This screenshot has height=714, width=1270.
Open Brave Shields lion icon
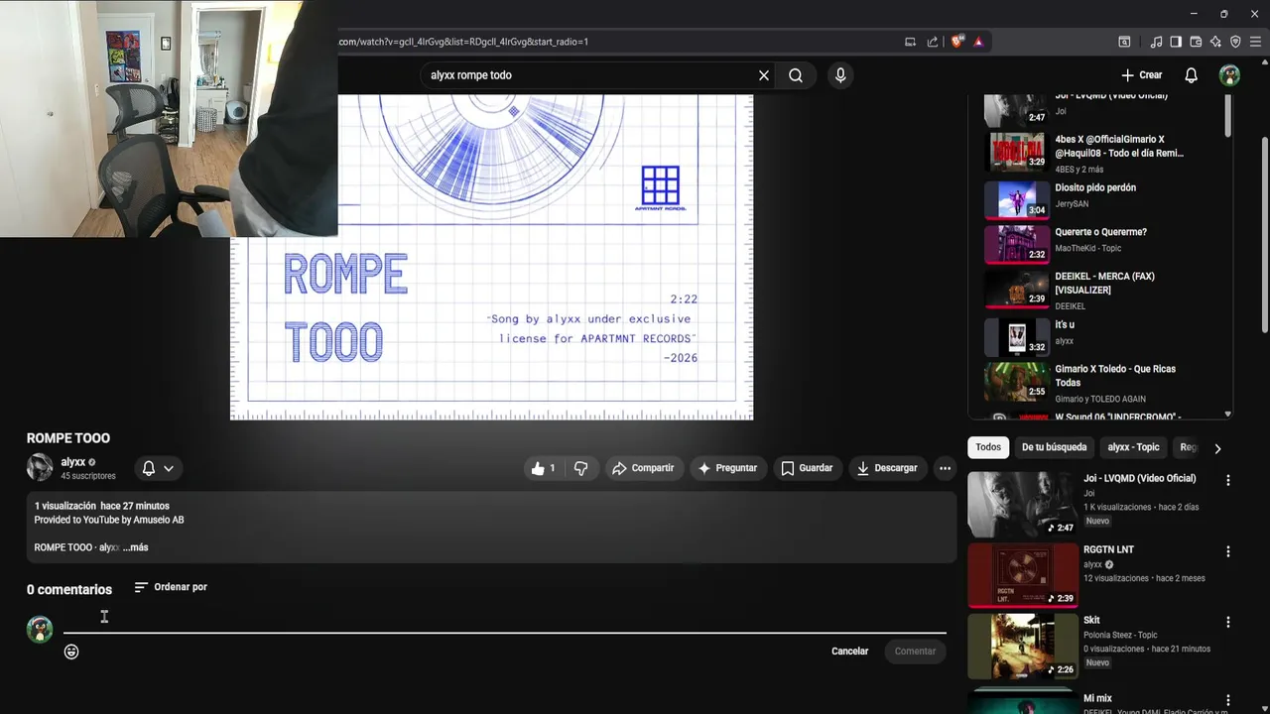[x=957, y=42]
